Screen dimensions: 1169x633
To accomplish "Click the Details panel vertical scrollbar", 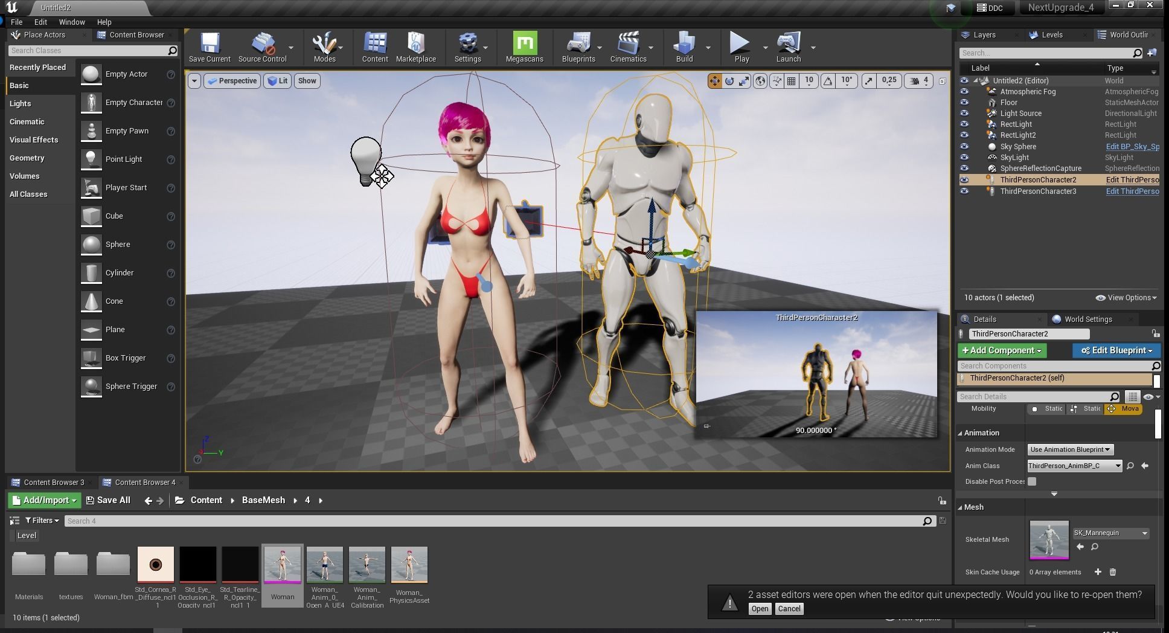I will pos(1158,424).
